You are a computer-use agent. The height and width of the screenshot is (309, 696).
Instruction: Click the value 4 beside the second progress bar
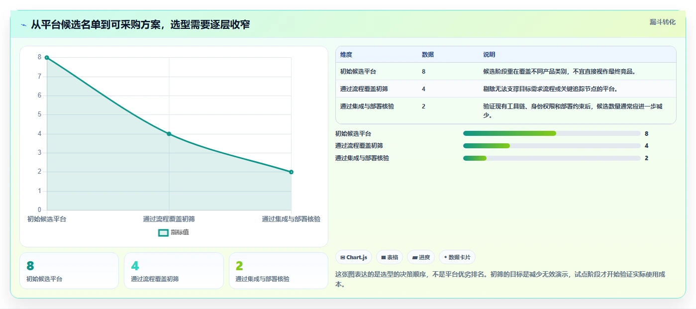tap(646, 146)
